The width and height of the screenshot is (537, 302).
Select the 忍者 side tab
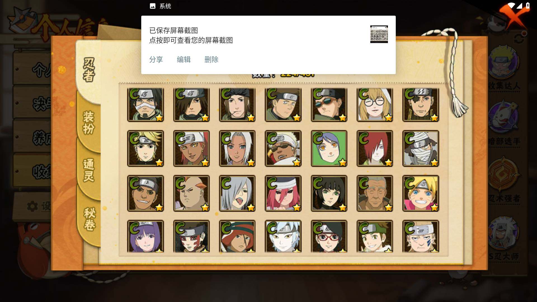[89, 70]
